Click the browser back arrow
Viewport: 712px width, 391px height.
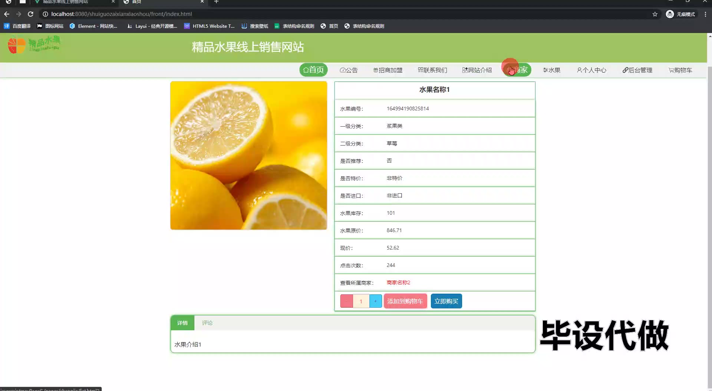click(x=7, y=14)
